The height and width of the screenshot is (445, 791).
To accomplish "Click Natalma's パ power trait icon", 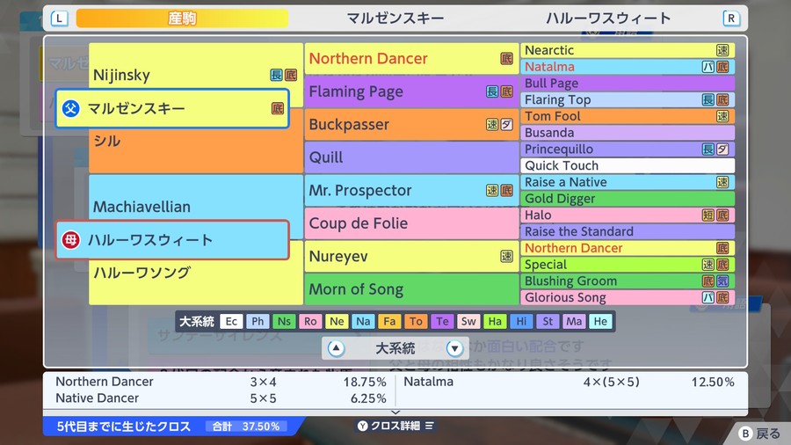I will click(708, 67).
